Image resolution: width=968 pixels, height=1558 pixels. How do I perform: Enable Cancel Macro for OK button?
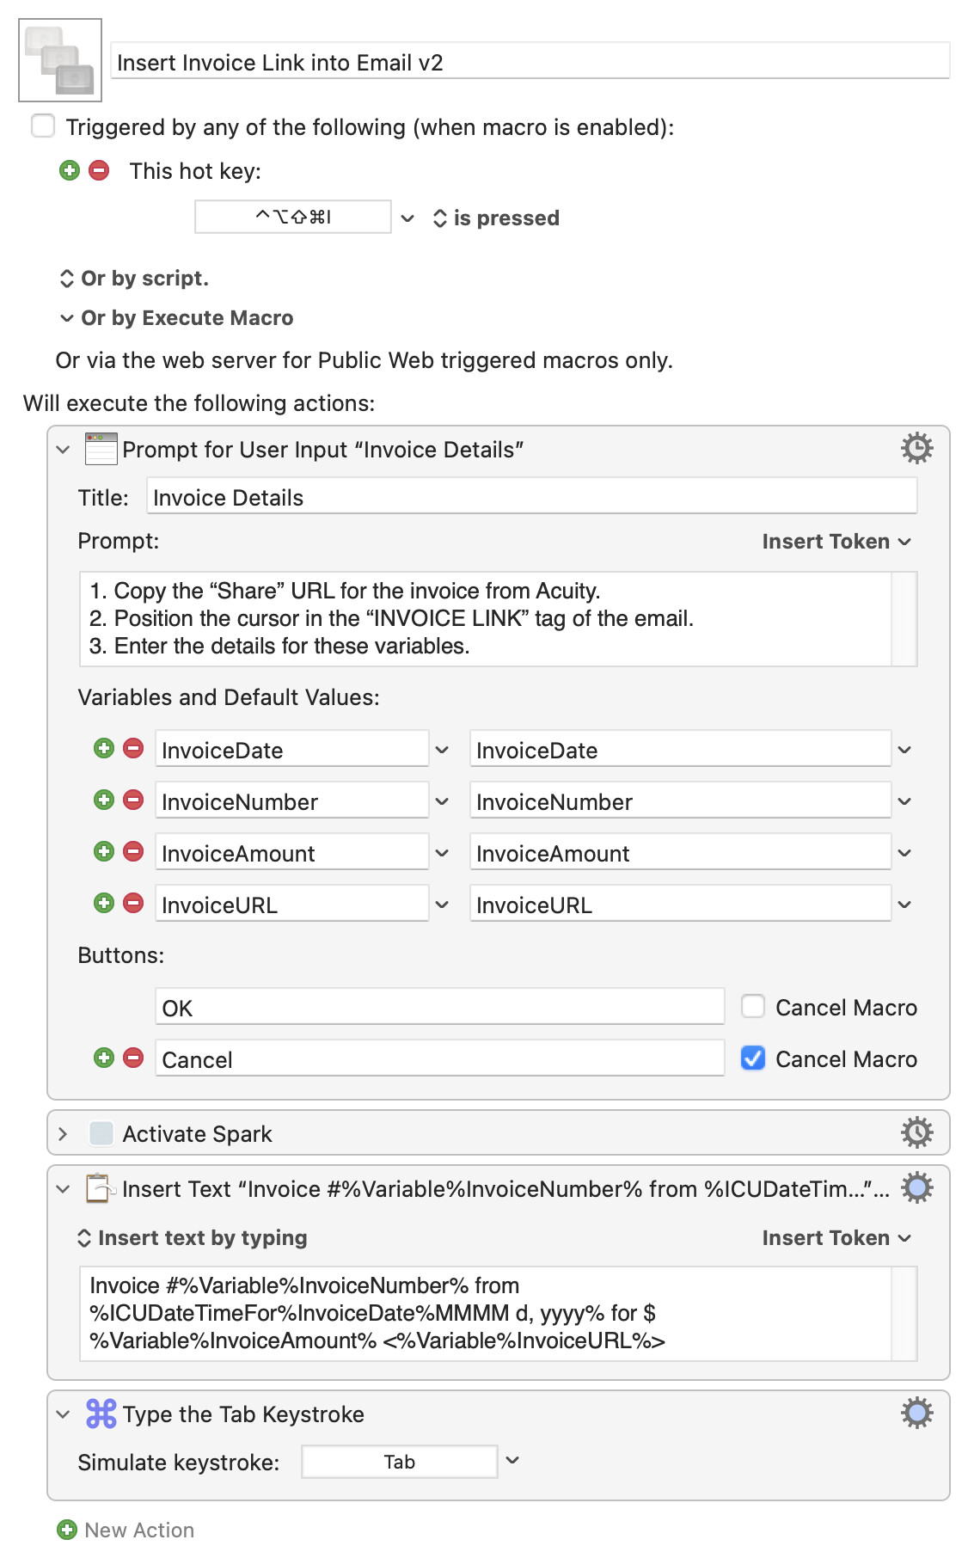coord(753,1006)
